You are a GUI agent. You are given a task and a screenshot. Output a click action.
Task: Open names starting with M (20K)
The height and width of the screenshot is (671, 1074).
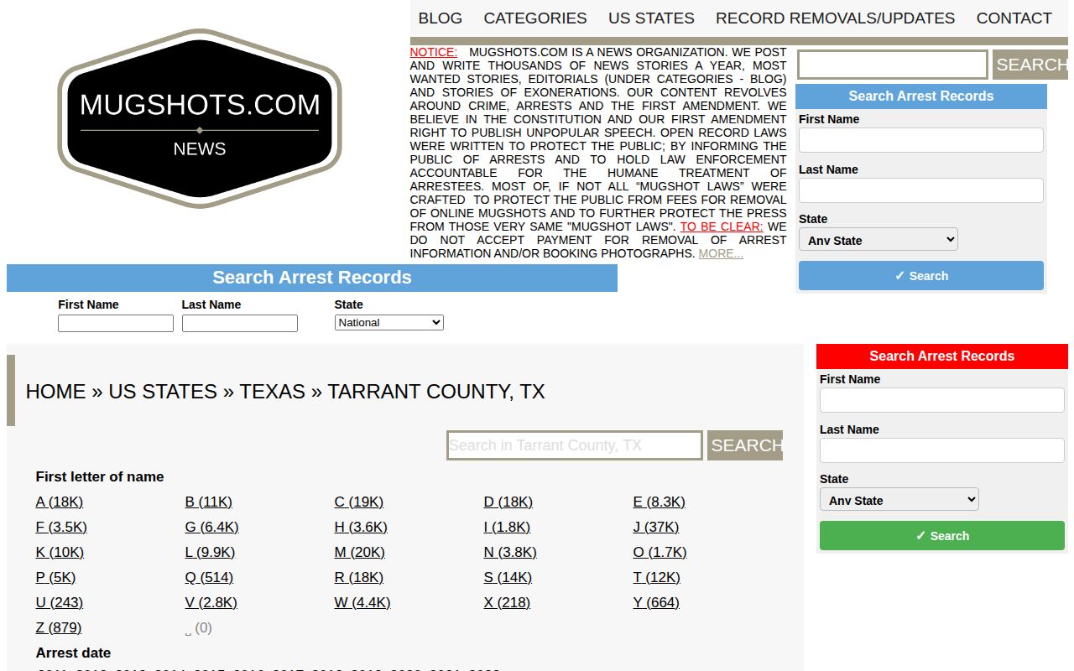click(x=360, y=552)
